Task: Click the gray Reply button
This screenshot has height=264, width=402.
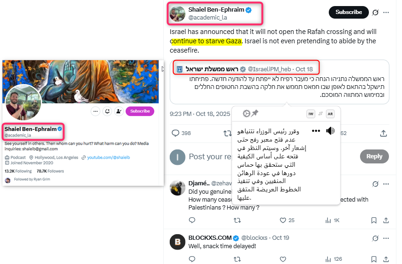Action: pyautogui.click(x=374, y=156)
